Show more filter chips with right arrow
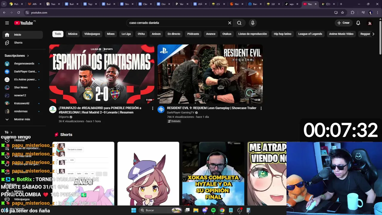The width and height of the screenshot is (382, 215). 373,34
